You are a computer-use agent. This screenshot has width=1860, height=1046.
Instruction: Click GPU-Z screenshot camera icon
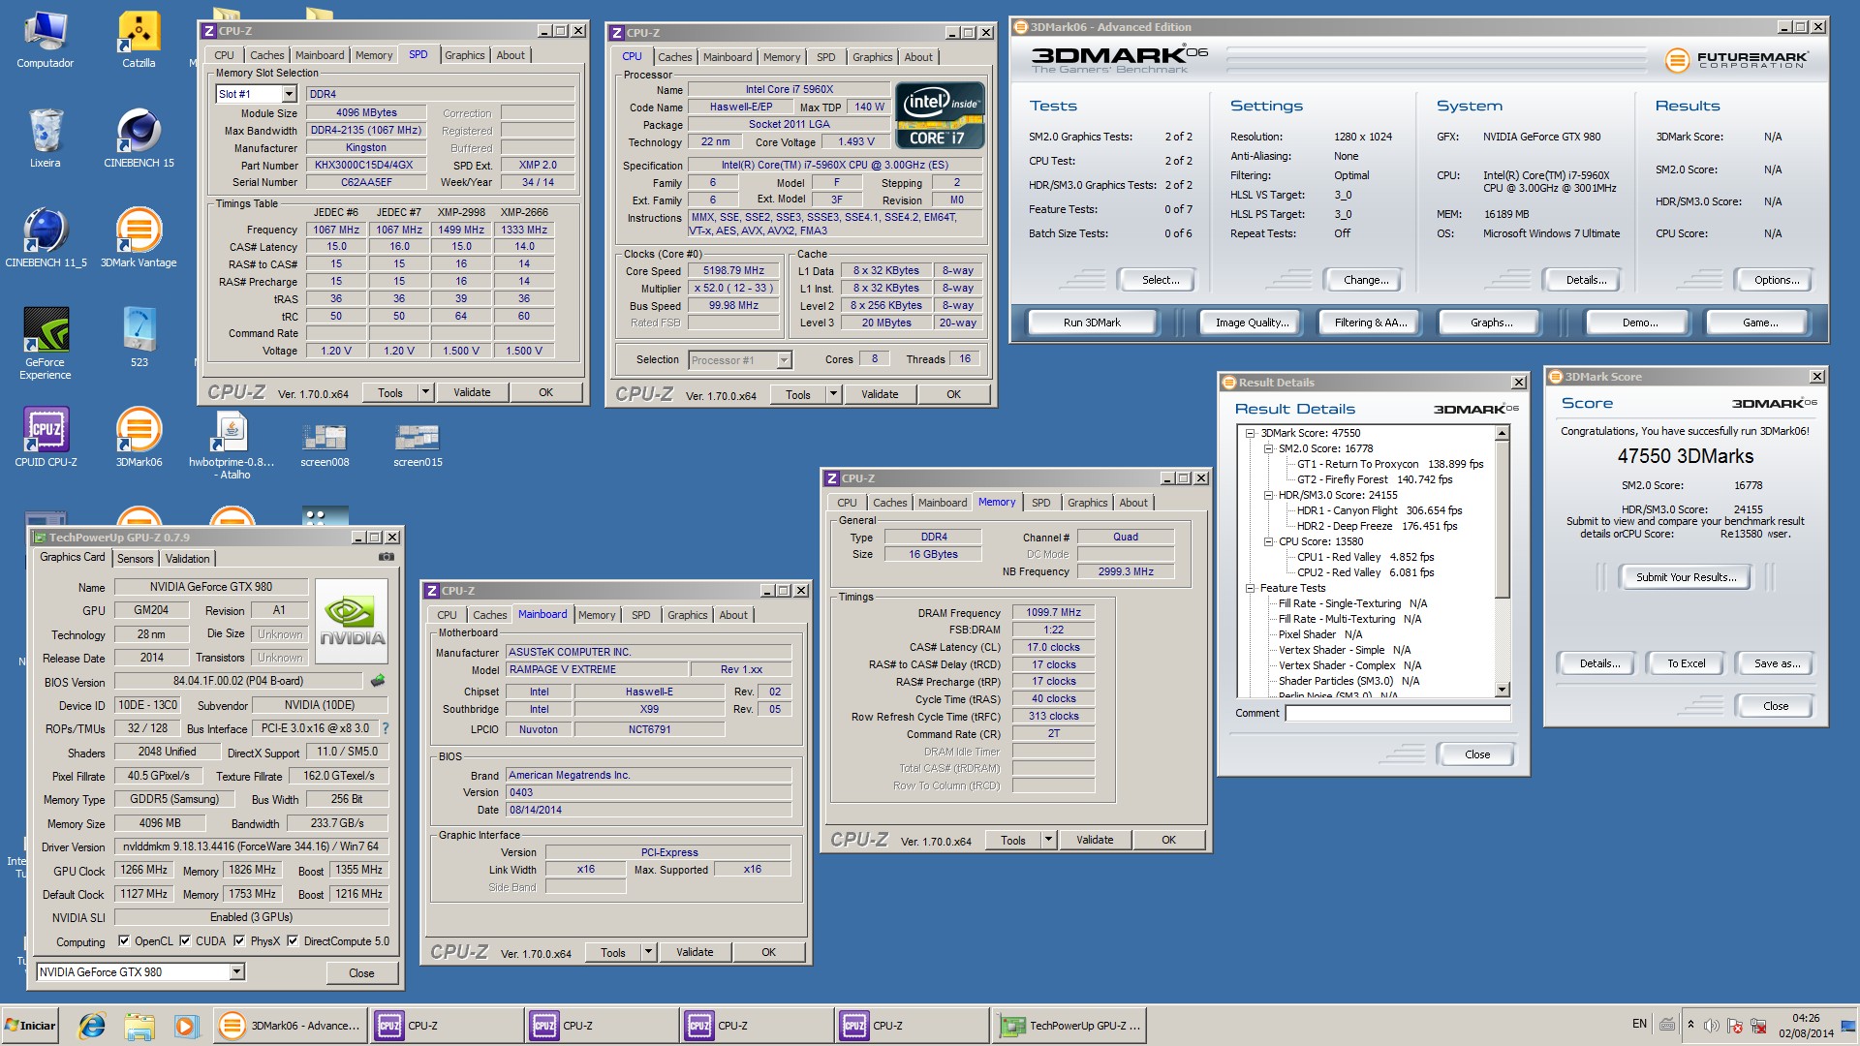(386, 557)
